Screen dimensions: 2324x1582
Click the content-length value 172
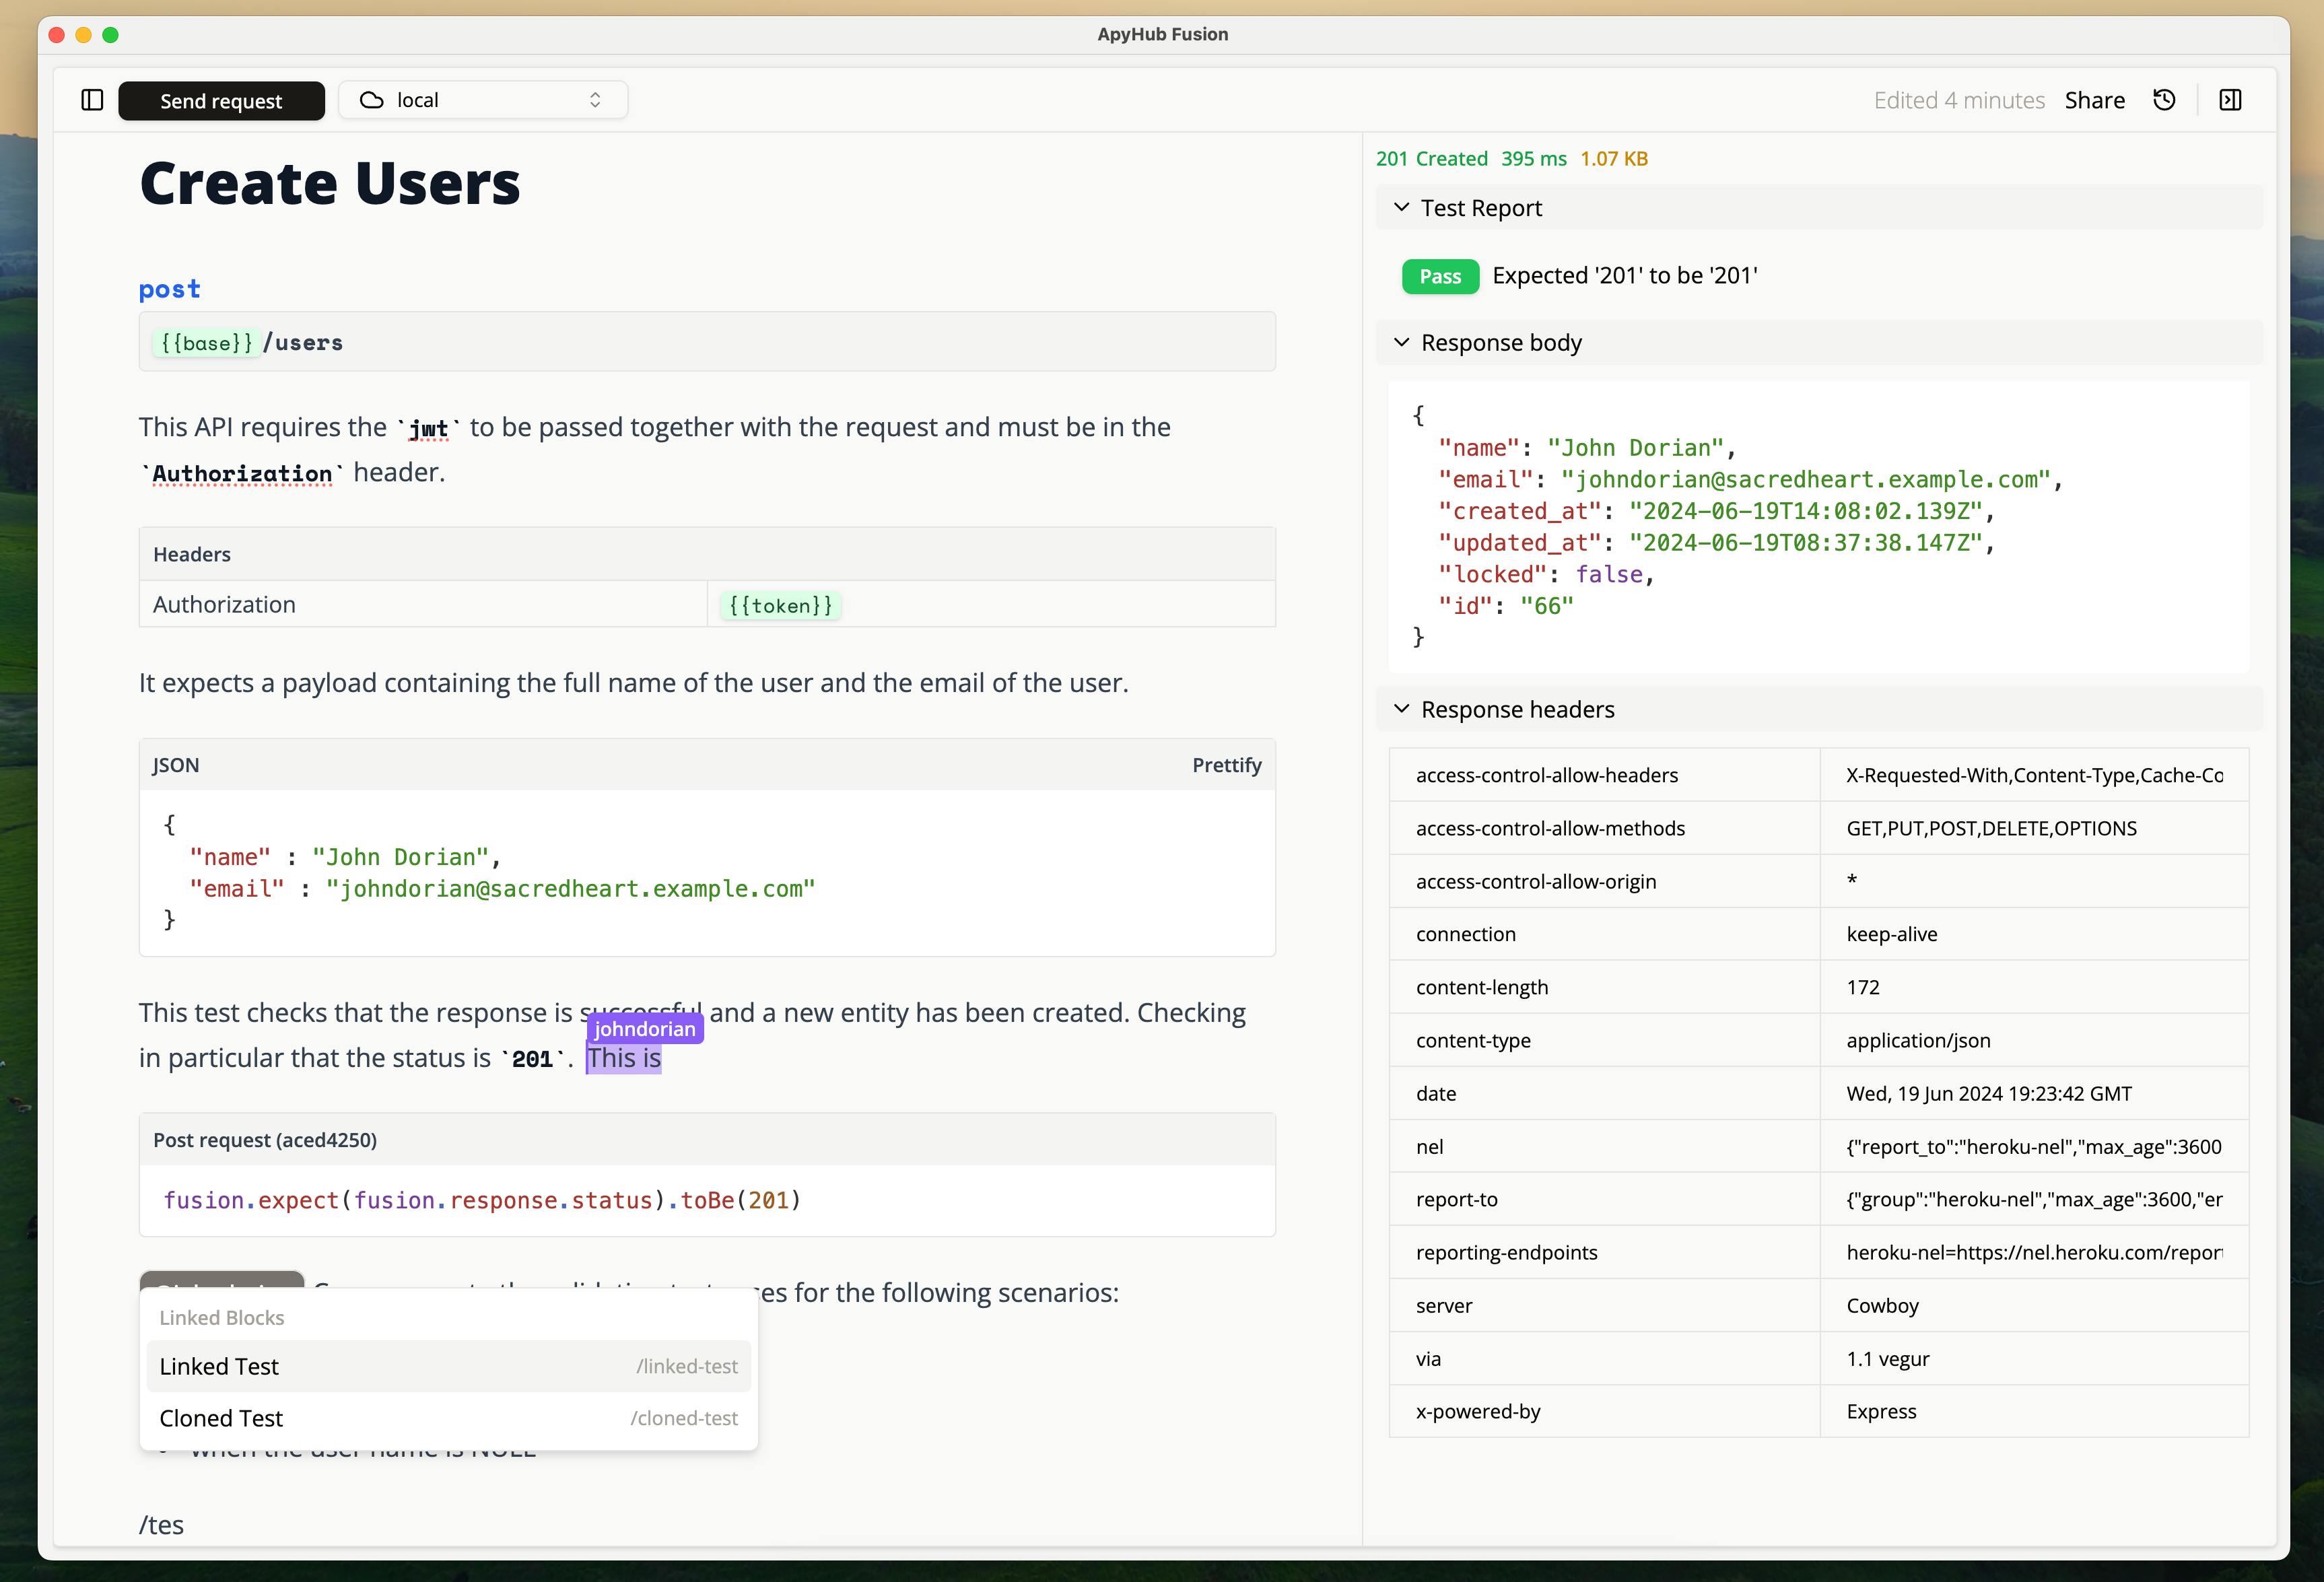click(x=1863, y=987)
